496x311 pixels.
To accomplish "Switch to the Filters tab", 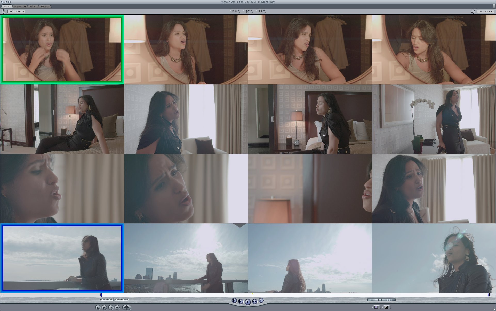I will [x=33, y=6].
